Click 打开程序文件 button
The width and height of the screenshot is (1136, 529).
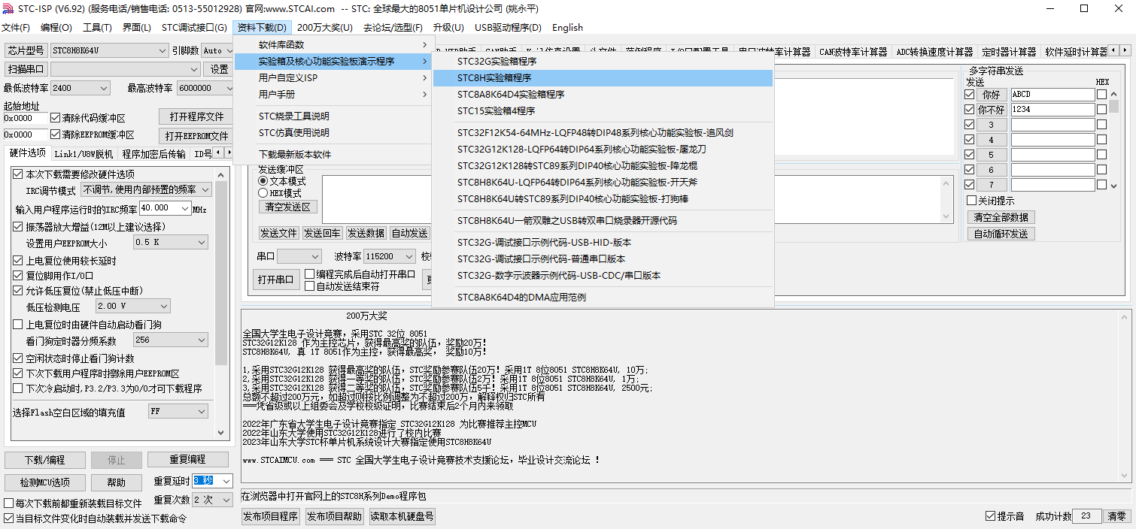(x=196, y=117)
